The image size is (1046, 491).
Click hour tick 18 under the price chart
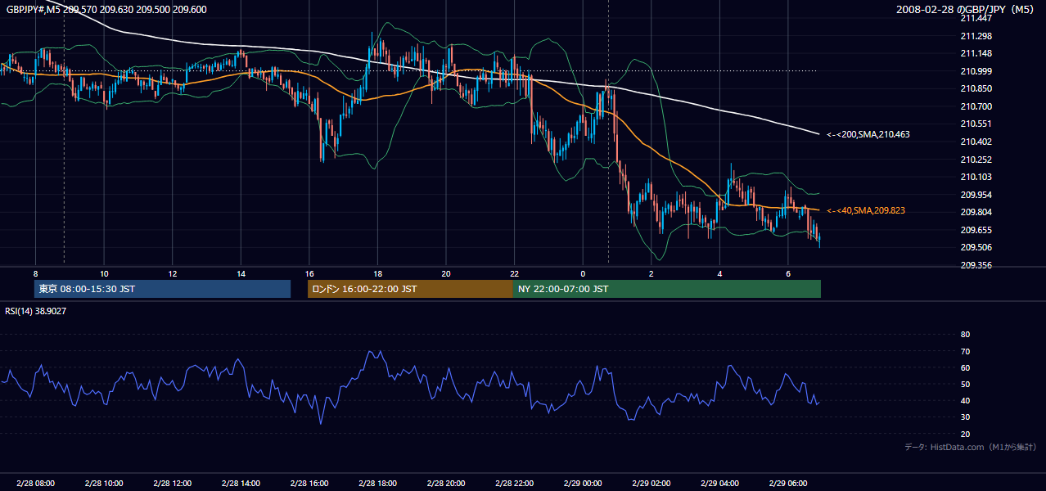click(x=377, y=273)
